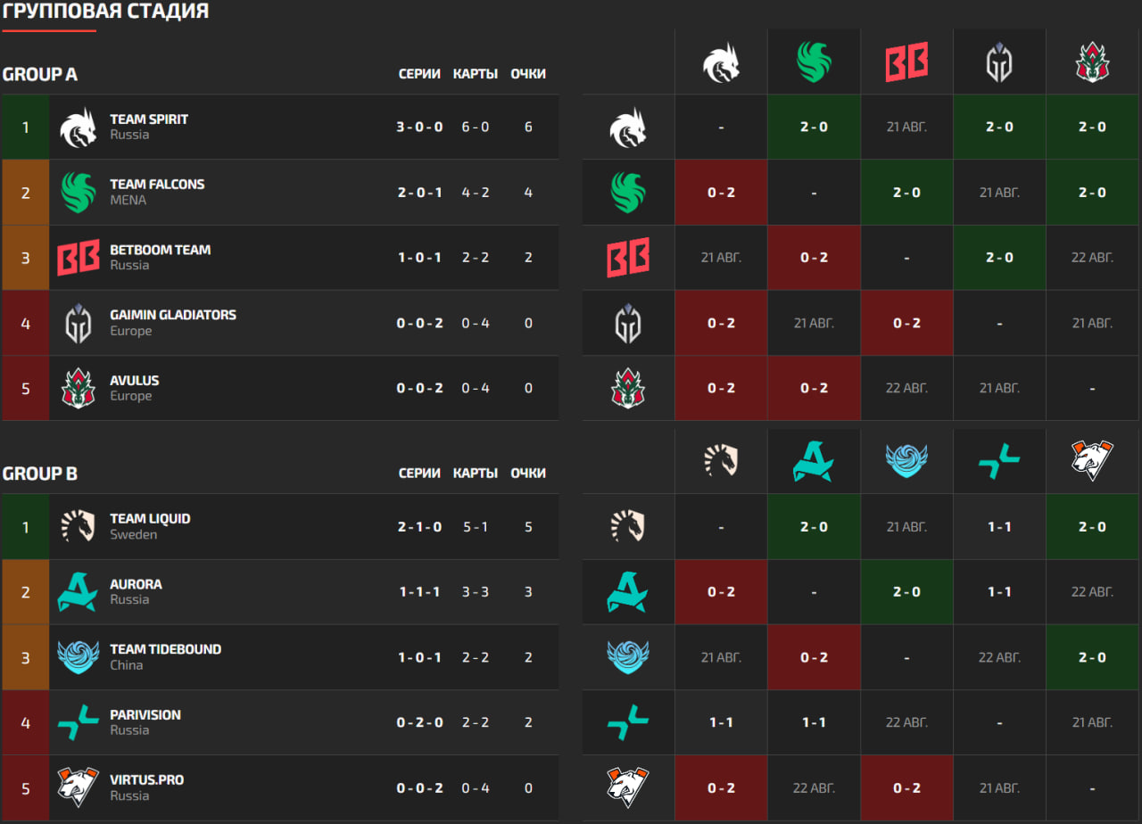
Task: Click Team Tidebound logo beside its standings name
Action: 78,657
